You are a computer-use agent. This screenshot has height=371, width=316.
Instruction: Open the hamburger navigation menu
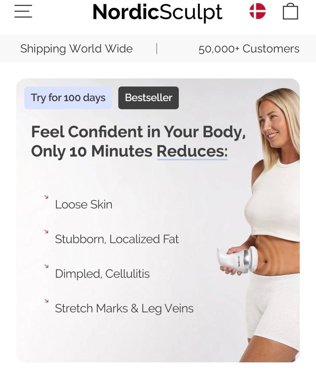point(23,11)
